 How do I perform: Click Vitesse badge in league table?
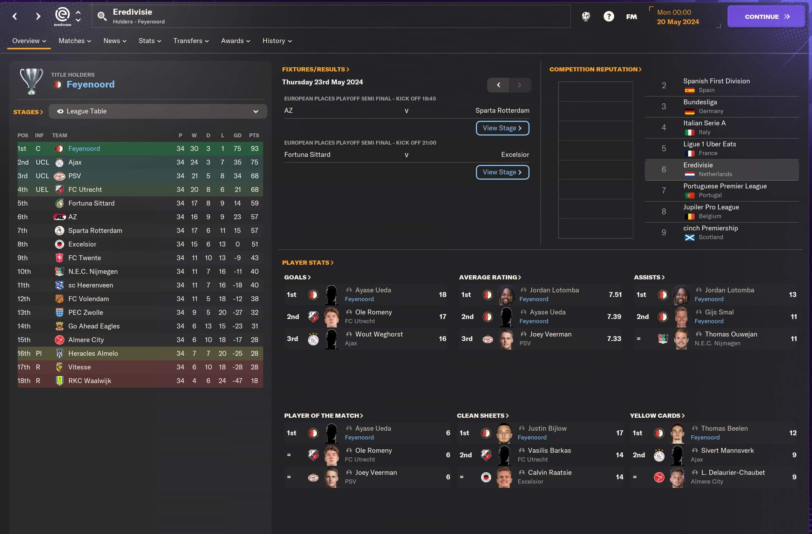59,367
